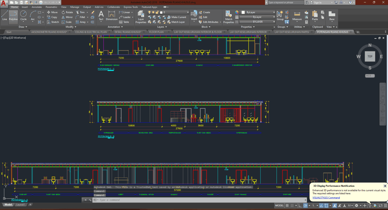
Task: Toggle polar tracking in the status bar
Action: 305,205
